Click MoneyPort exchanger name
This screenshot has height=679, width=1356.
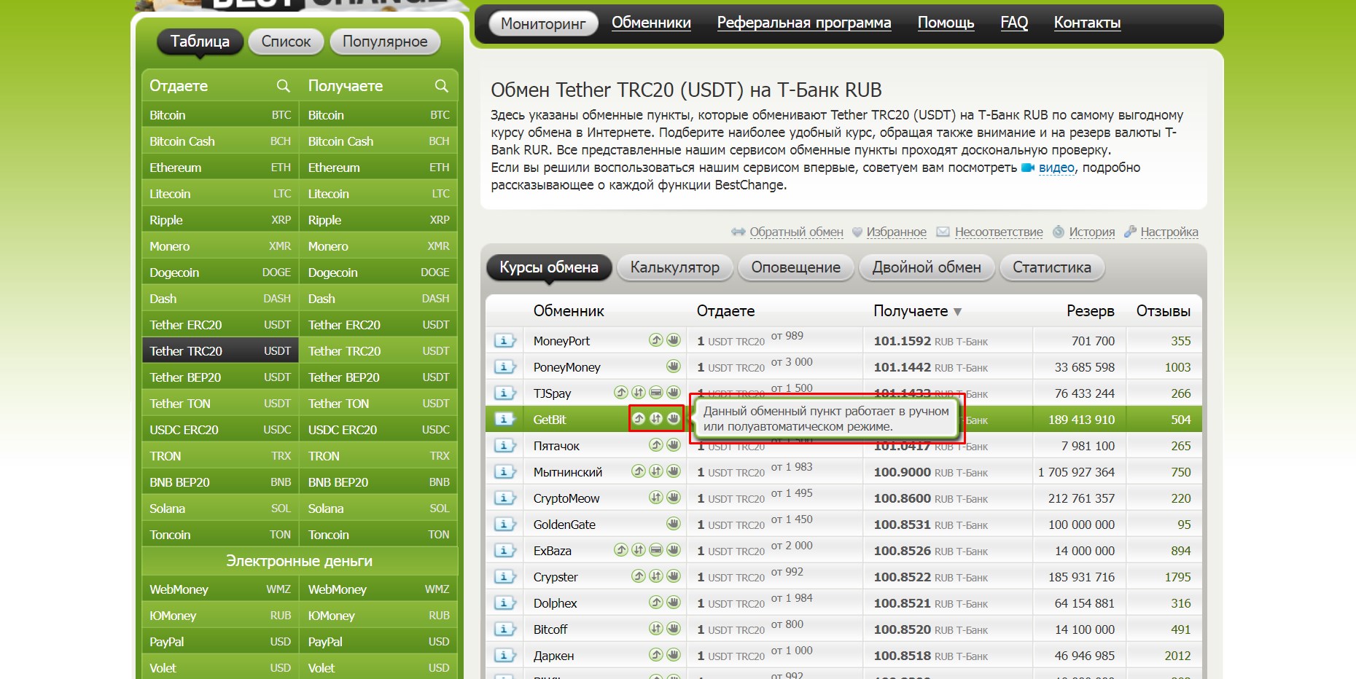click(561, 341)
